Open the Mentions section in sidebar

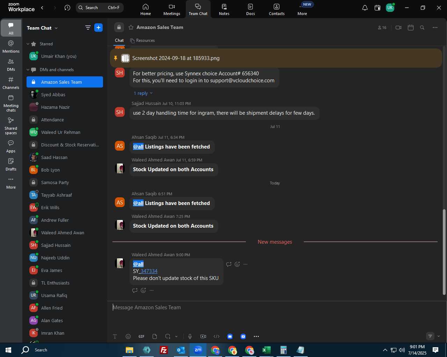click(x=11, y=47)
